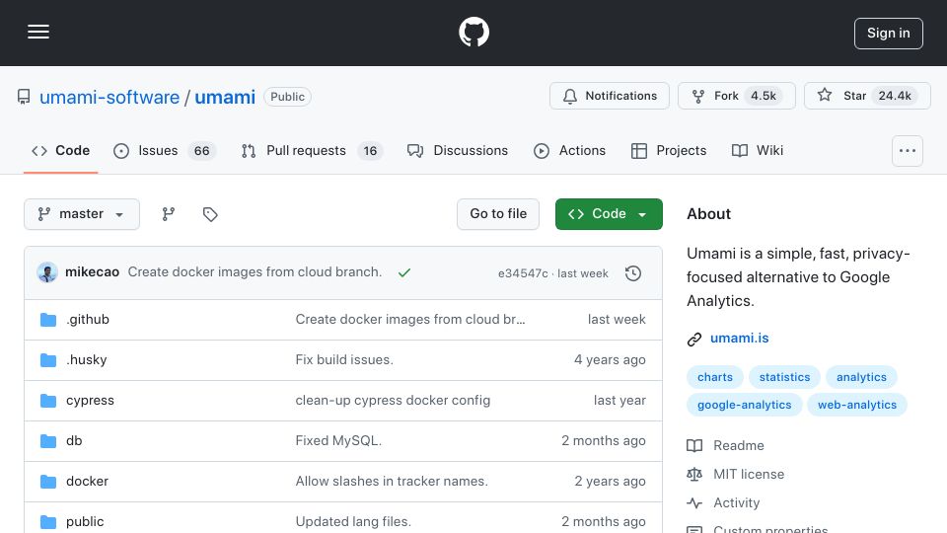The width and height of the screenshot is (947, 533).
Task: Click the repository icon beside umami-software
Action: pos(24,97)
